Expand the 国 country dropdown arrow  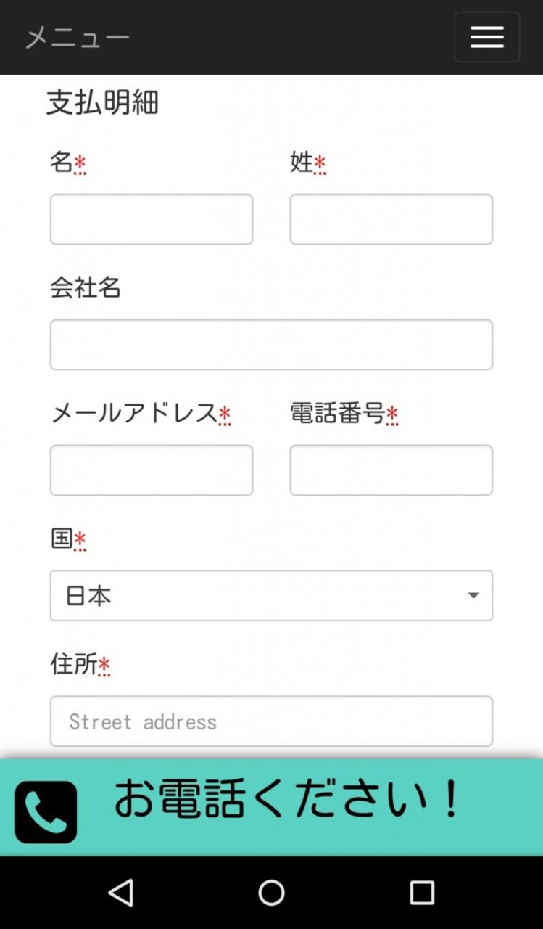pos(473,596)
